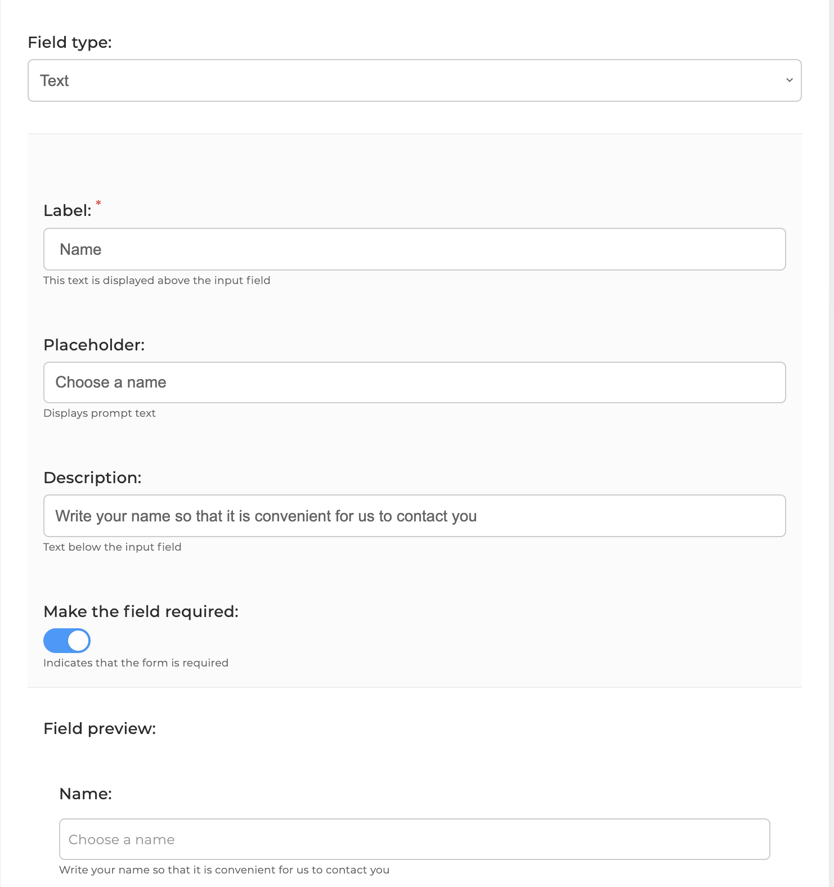Click the Text below the input field hint
Image resolution: width=834 pixels, height=887 pixels.
(113, 547)
